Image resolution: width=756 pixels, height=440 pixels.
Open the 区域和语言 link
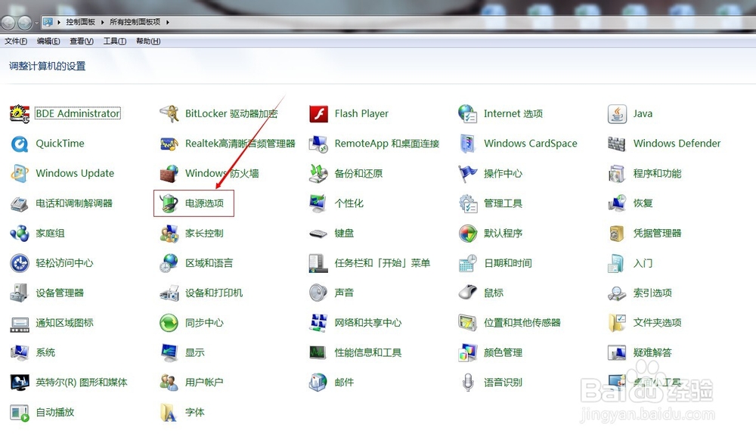click(209, 263)
